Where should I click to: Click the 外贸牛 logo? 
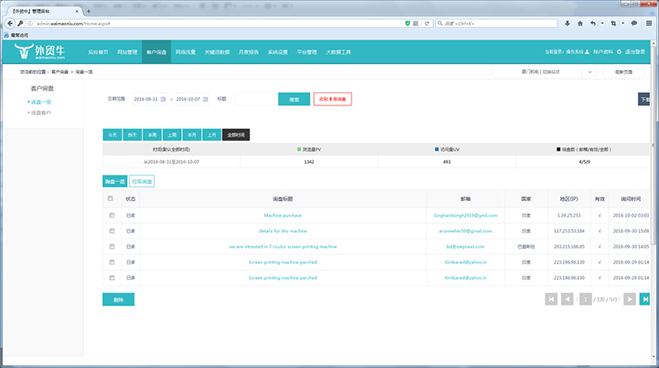point(49,53)
